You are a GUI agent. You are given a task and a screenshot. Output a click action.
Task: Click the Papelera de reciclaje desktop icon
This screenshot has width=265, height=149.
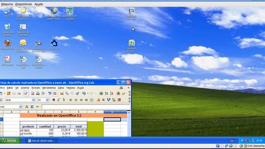tap(7, 30)
